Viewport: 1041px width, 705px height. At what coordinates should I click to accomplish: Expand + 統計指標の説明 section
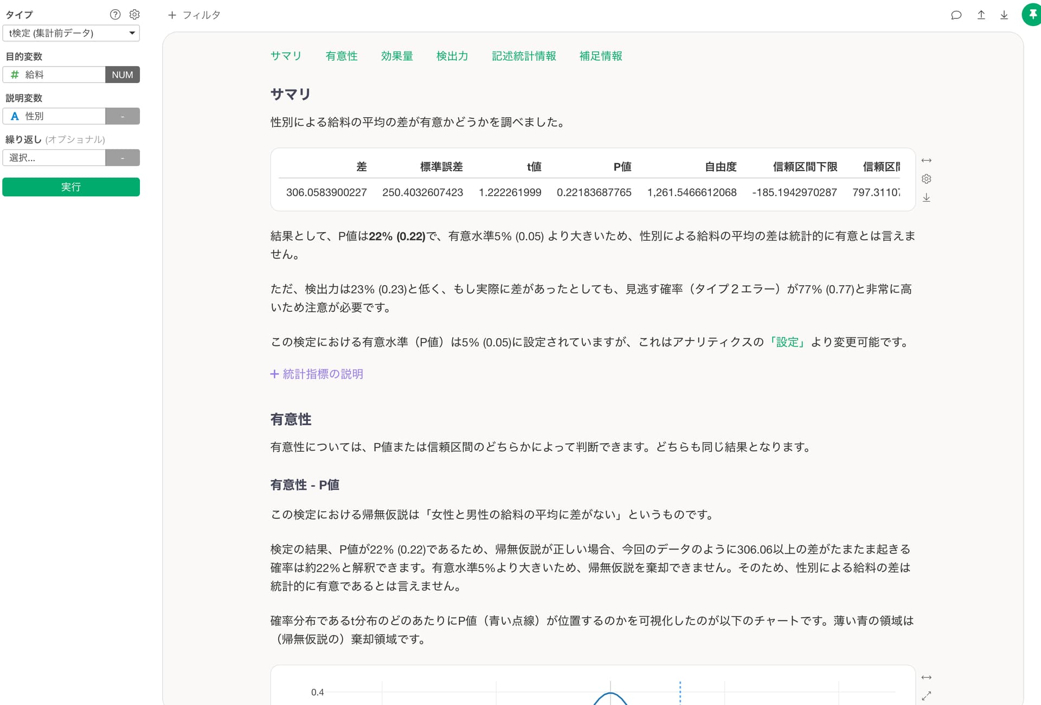tap(317, 374)
